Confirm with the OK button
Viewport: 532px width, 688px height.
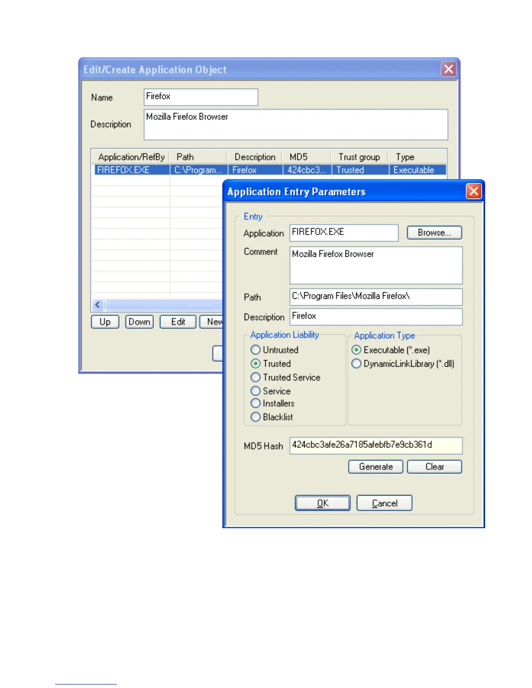coord(323,503)
